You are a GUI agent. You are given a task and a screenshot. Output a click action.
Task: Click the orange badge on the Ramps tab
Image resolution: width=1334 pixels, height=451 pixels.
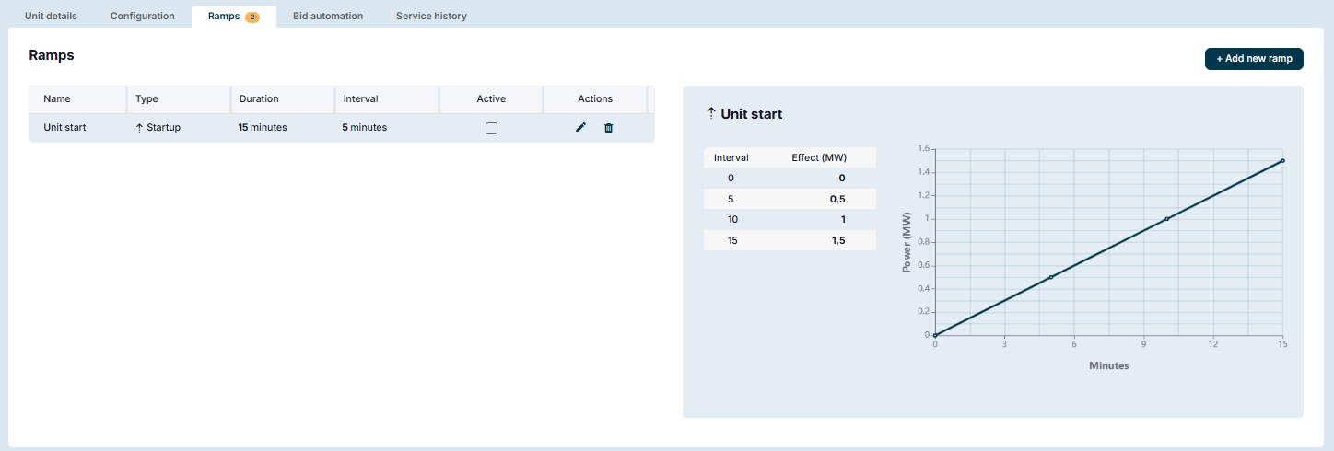click(x=252, y=17)
